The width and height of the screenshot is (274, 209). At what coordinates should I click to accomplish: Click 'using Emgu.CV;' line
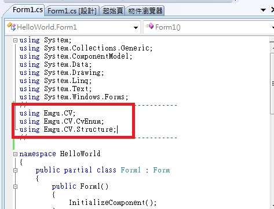click(x=48, y=113)
